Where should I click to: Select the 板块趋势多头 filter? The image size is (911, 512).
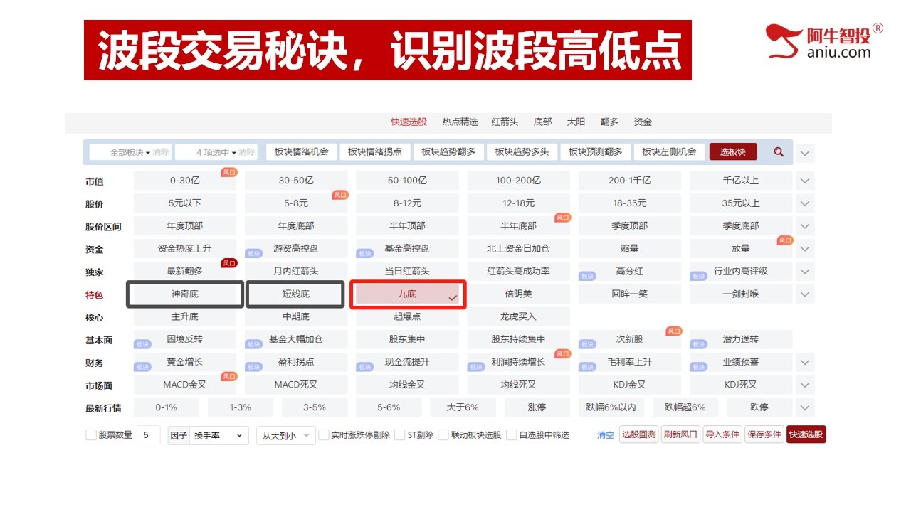(522, 151)
